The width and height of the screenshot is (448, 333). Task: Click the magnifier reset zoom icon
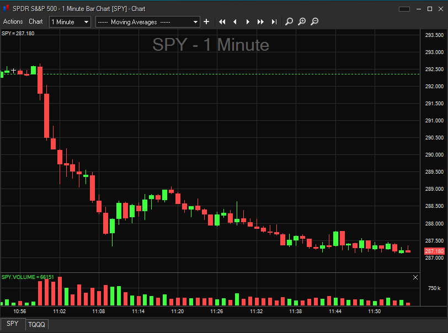pos(289,22)
